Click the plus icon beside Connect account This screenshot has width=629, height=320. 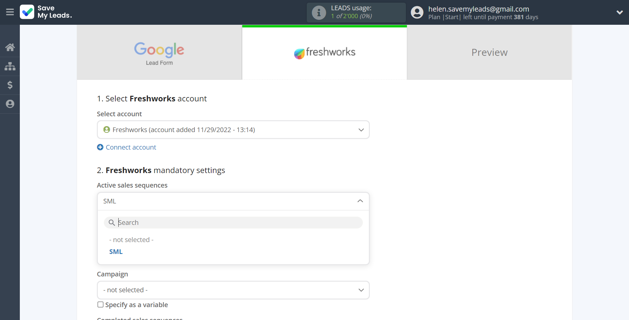[x=100, y=147]
